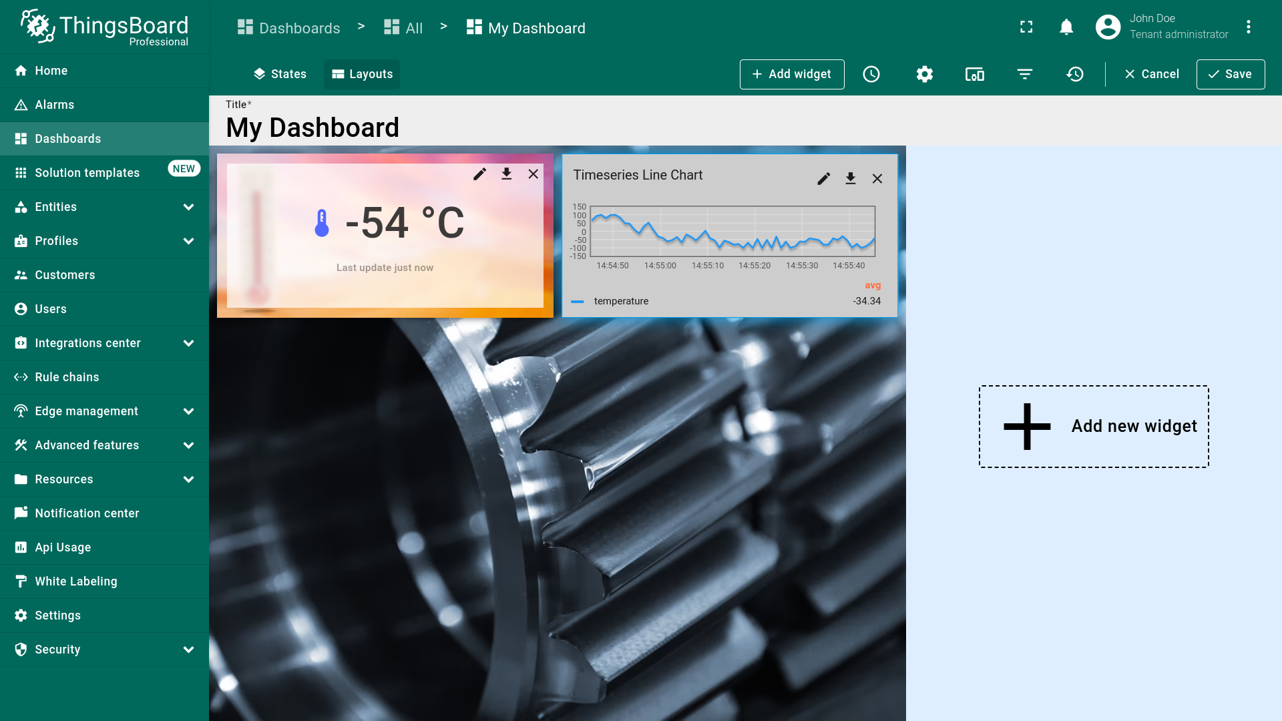Remove the Timeseries Line Chart widget
This screenshot has width=1282, height=721.
point(877,178)
